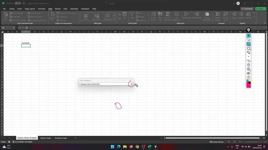The height and width of the screenshot is (150, 268).
Task: Toggle the annotation toolbar eye visibility
Action: pos(248,36)
